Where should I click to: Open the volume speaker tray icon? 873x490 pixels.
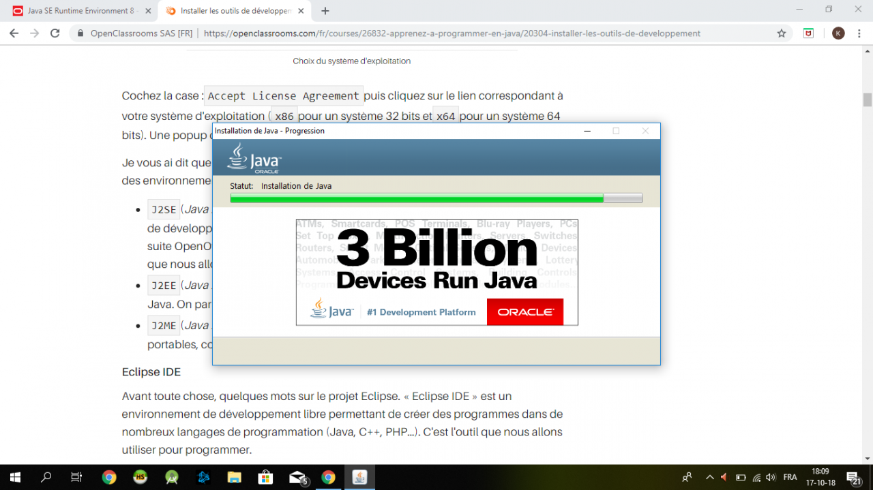(x=771, y=477)
